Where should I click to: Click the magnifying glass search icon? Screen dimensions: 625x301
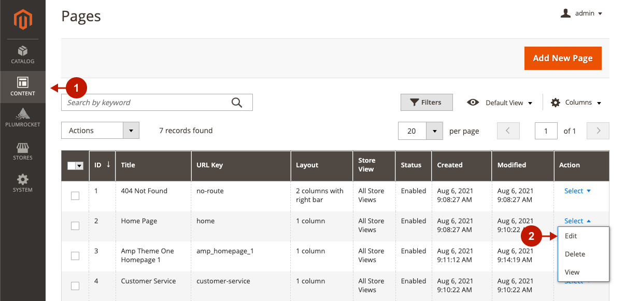(237, 102)
